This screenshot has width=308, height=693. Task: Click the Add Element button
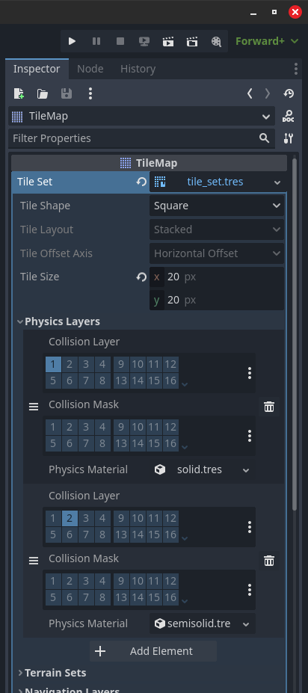[x=153, y=651]
